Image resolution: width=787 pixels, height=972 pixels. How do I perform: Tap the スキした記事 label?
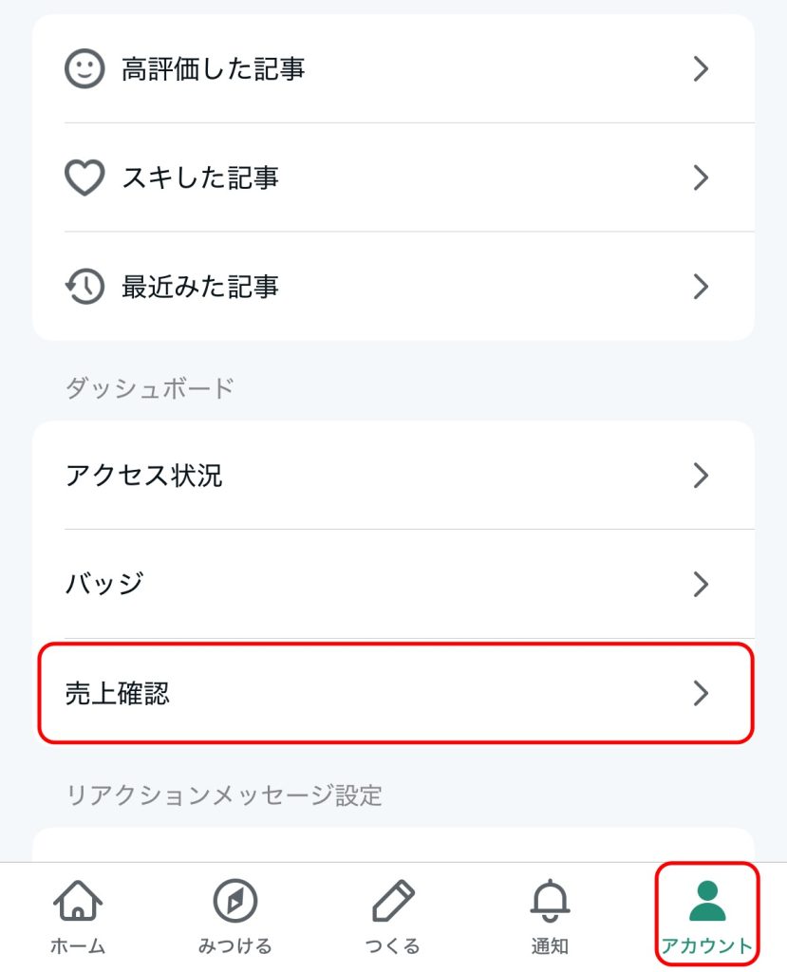tap(199, 178)
